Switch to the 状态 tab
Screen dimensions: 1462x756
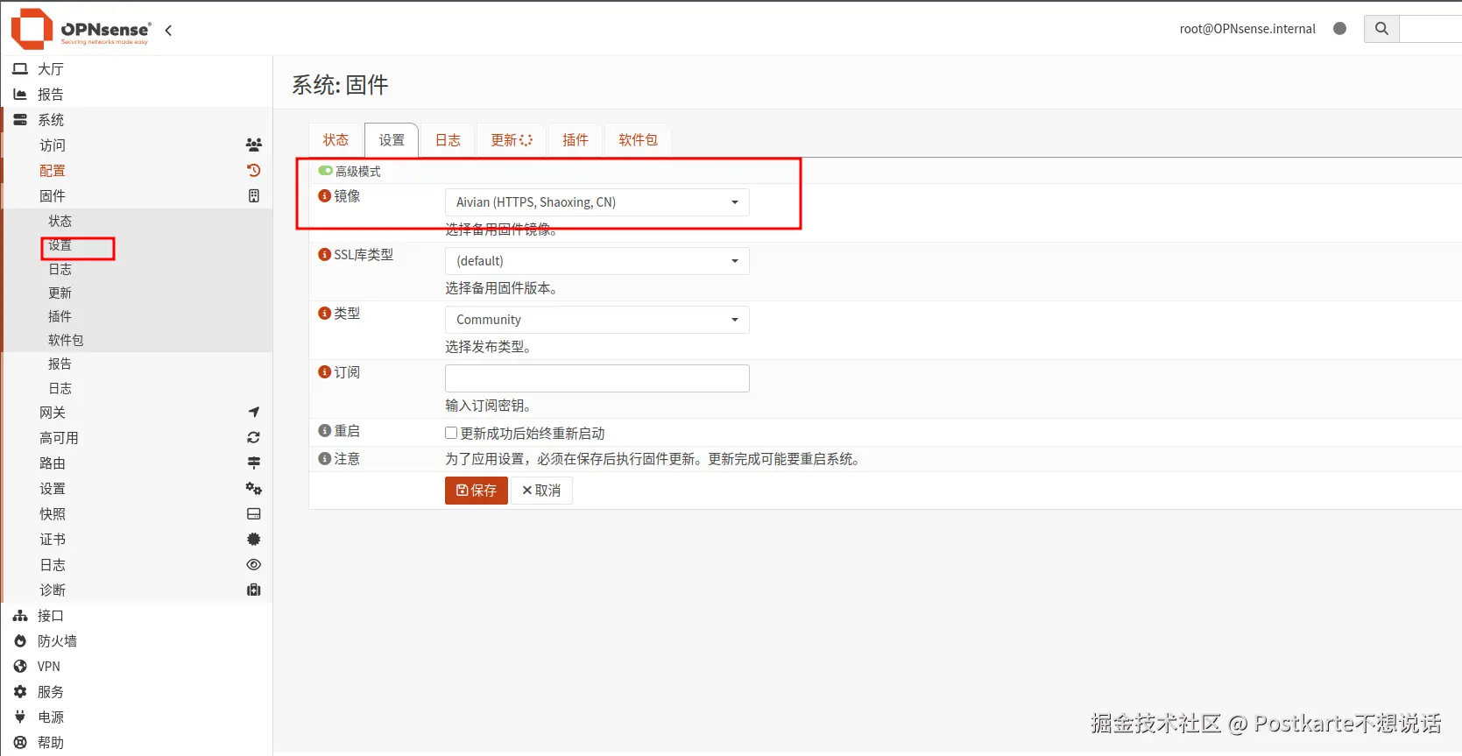point(335,140)
